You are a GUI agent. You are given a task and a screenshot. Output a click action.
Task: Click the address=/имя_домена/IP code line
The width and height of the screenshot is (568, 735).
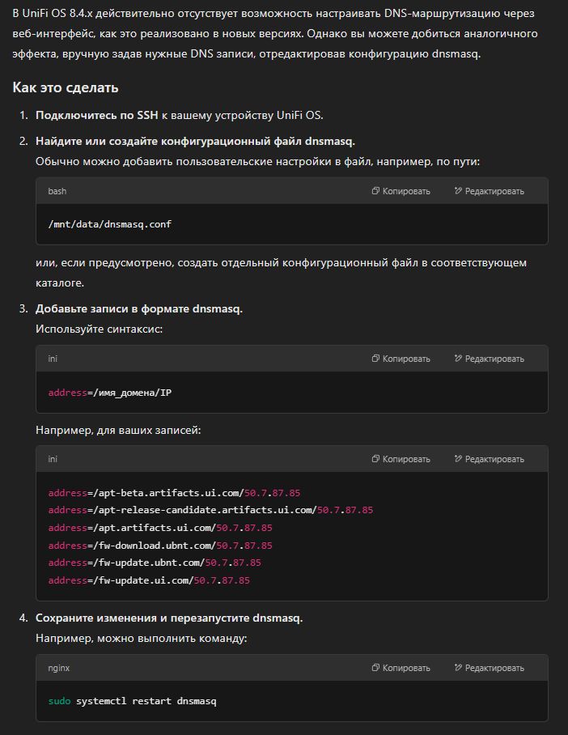pos(110,393)
